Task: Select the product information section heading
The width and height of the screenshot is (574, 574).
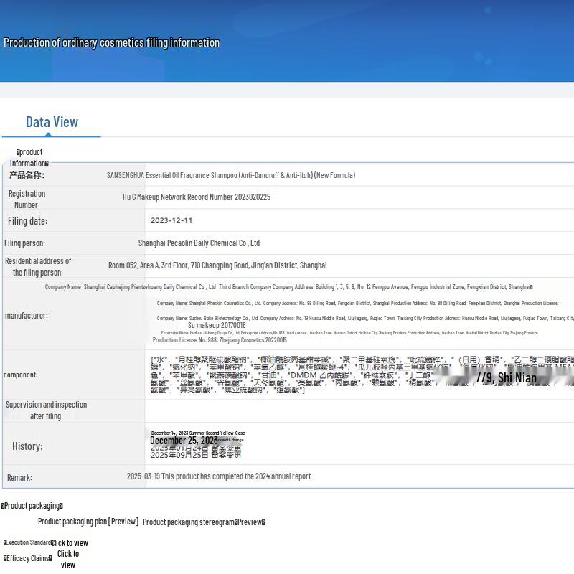Action: pos(29,158)
